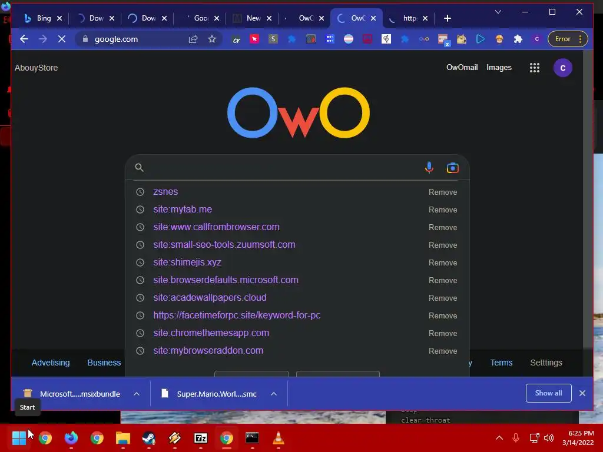The image size is (603, 452).
Task: Open Chrome's three-dot menu next to Error
Action: click(580, 39)
